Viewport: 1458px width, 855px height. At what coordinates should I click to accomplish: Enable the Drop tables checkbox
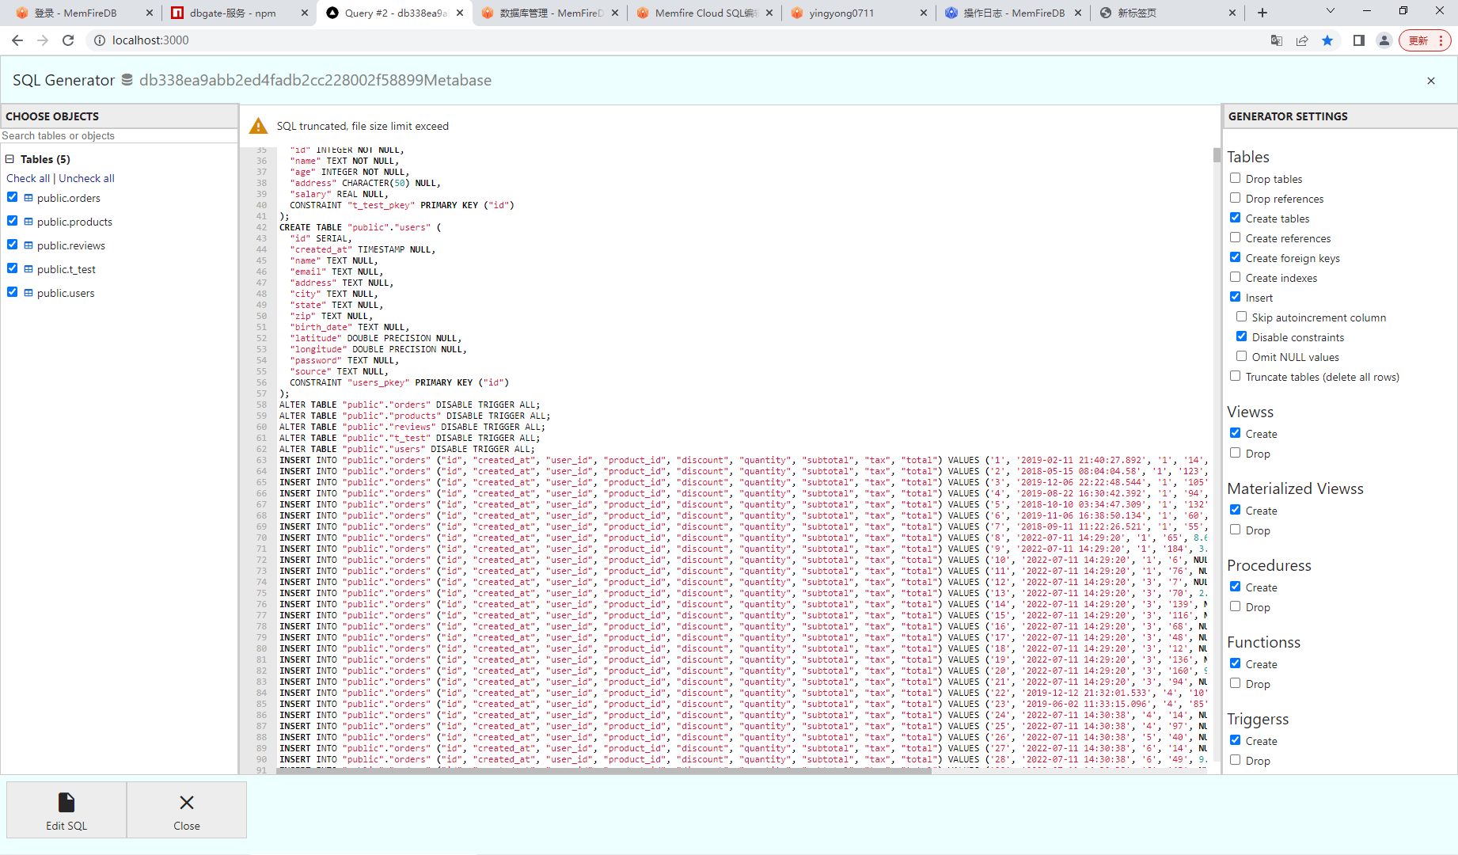click(1235, 178)
